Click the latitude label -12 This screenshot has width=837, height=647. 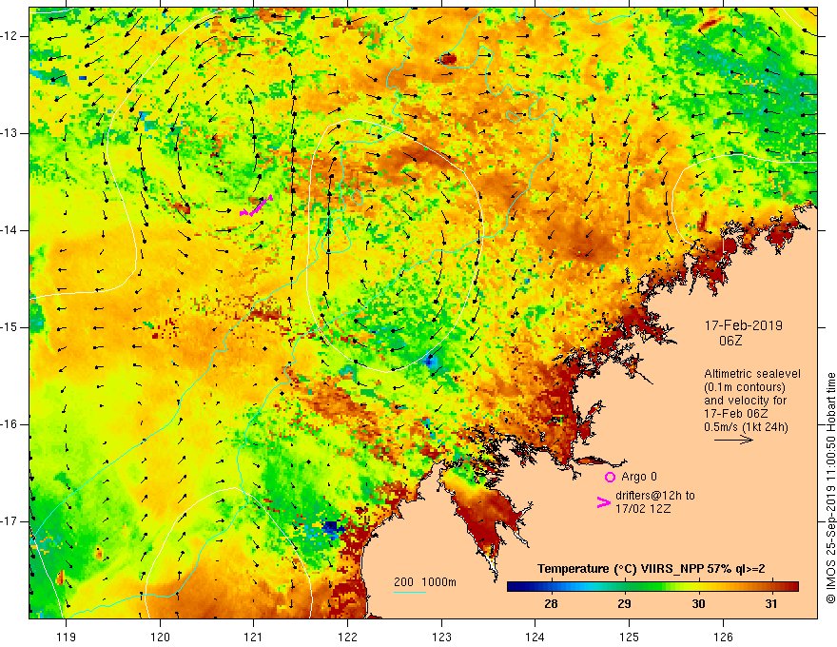[10, 36]
